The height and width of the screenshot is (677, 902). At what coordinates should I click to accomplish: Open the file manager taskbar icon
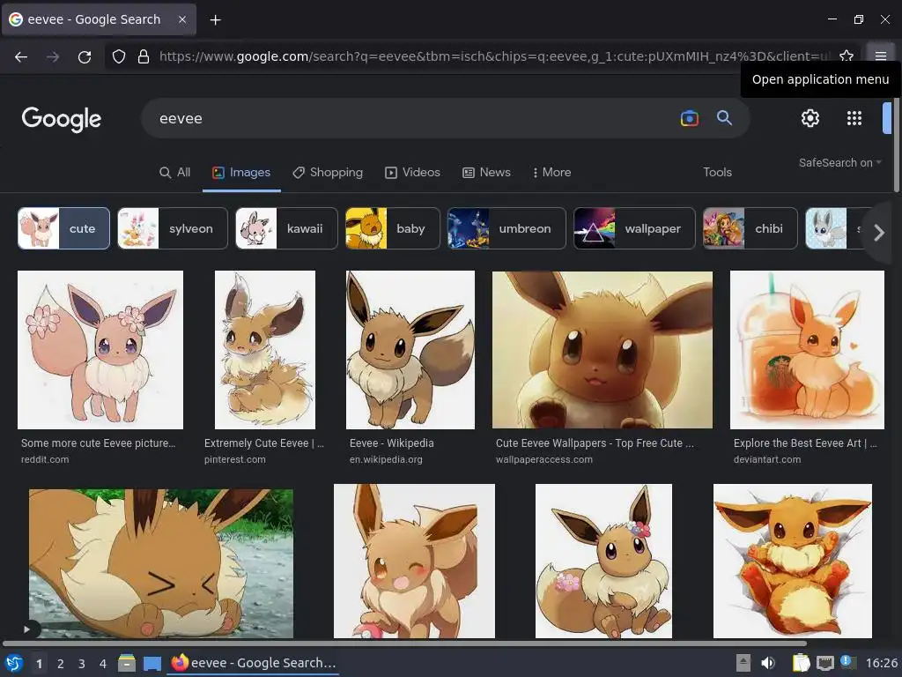click(127, 663)
